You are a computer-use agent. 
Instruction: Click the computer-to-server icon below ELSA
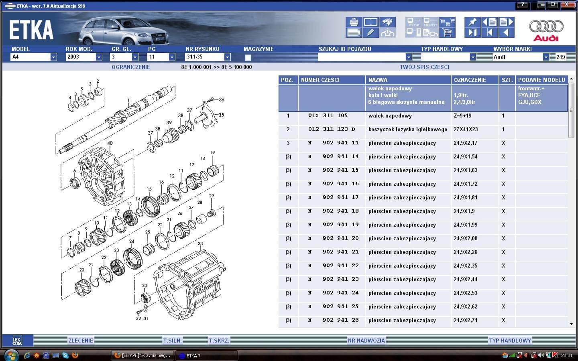click(x=413, y=33)
